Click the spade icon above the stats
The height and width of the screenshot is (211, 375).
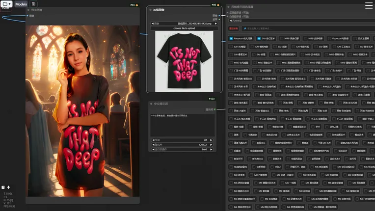coord(8,187)
